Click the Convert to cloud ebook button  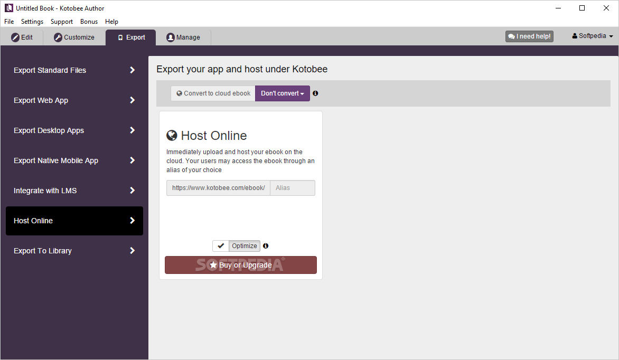[213, 93]
